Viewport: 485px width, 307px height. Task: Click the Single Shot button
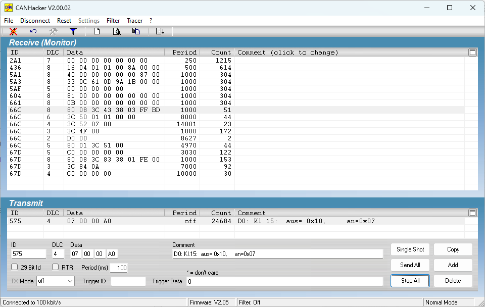(410, 249)
